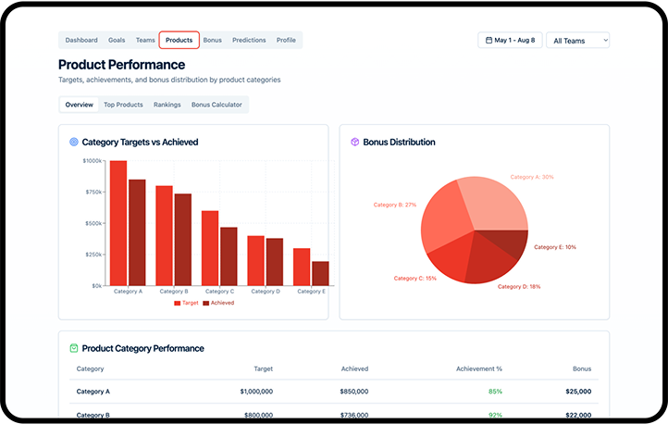The image size is (668, 424).
Task: Open the Profile tab
Action: [x=286, y=41]
